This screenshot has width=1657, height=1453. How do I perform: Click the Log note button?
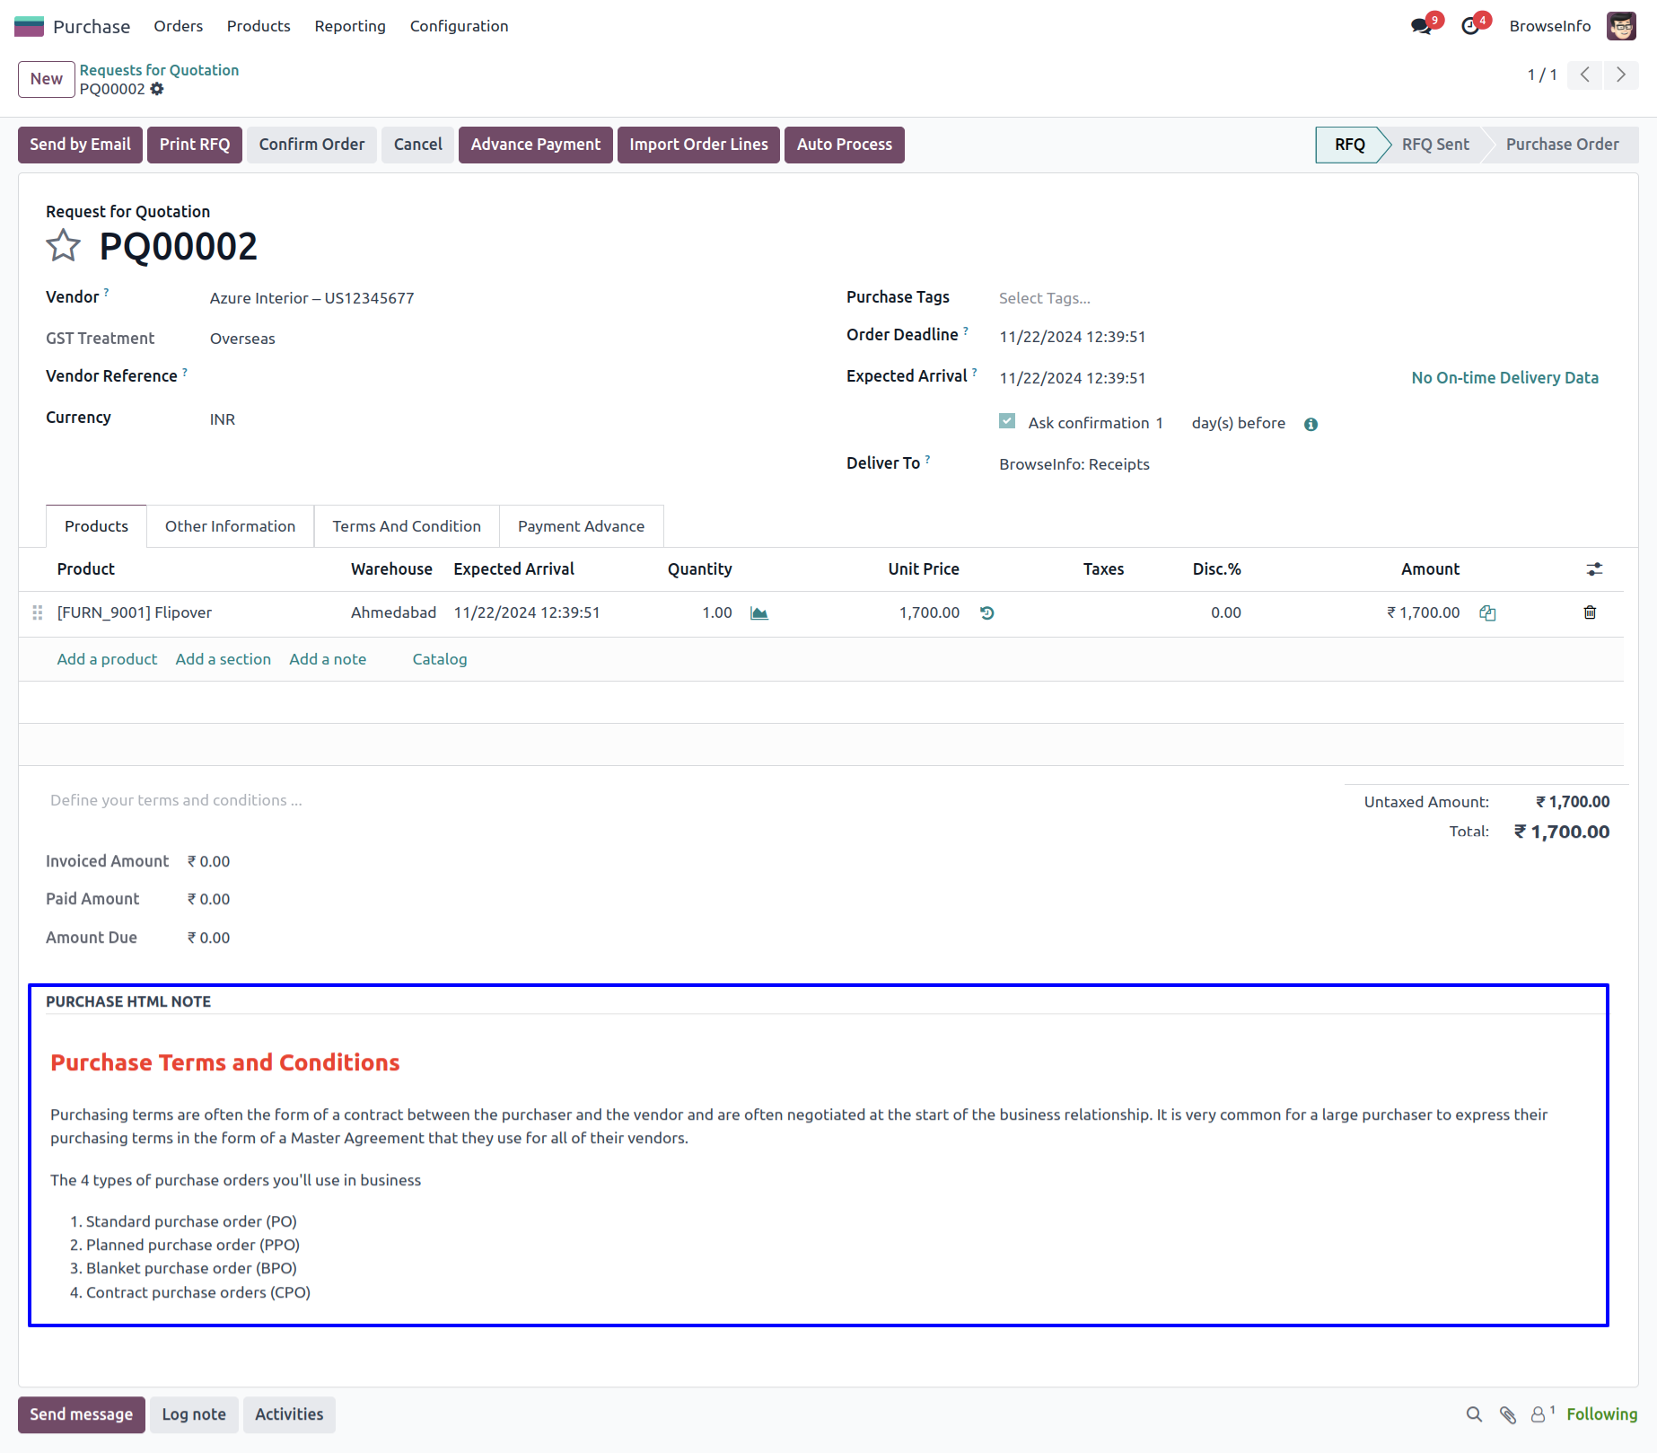coord(194,1414)
